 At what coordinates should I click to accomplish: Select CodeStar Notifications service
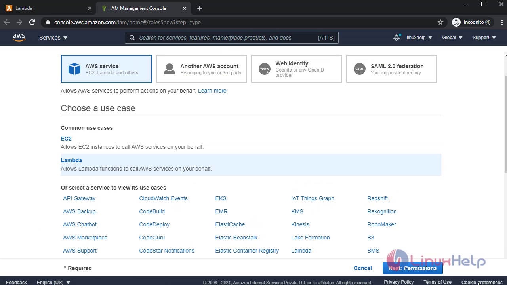coord(167,251)
